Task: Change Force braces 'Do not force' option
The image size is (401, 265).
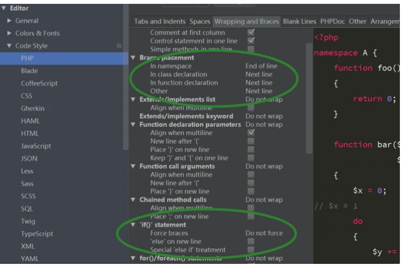Action: (264, 233)
